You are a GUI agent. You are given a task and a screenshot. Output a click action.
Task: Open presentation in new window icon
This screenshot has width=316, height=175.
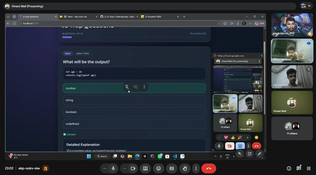pos(250,153)
